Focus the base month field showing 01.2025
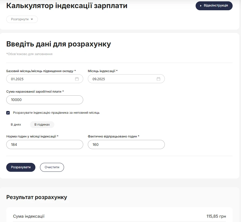This screenshot has height=222, width=241. [x=41, y=79]
